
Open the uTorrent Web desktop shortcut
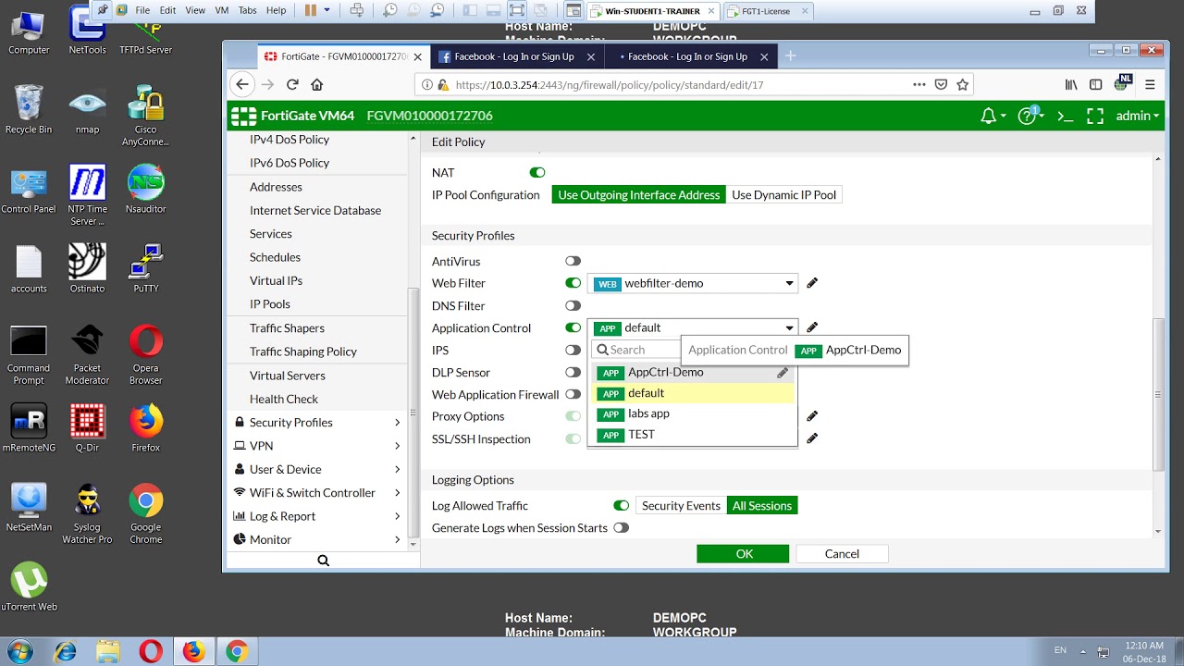[29, 586]
